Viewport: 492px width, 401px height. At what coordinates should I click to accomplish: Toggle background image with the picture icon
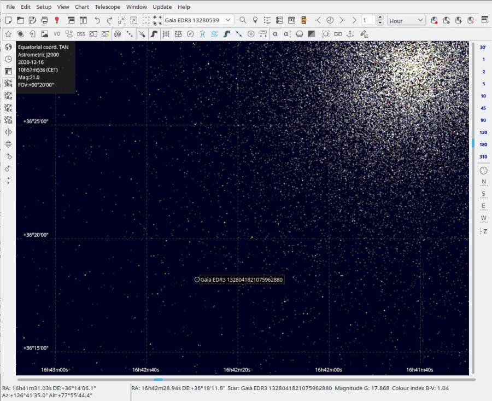click(45, 34)
